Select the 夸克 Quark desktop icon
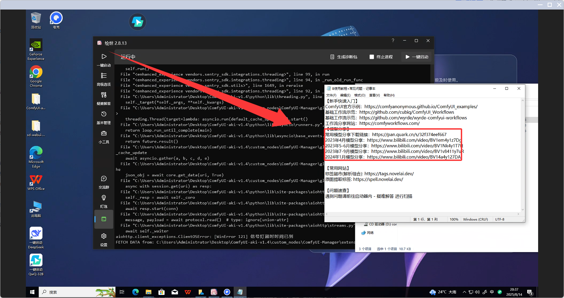 tap(56, 20)
